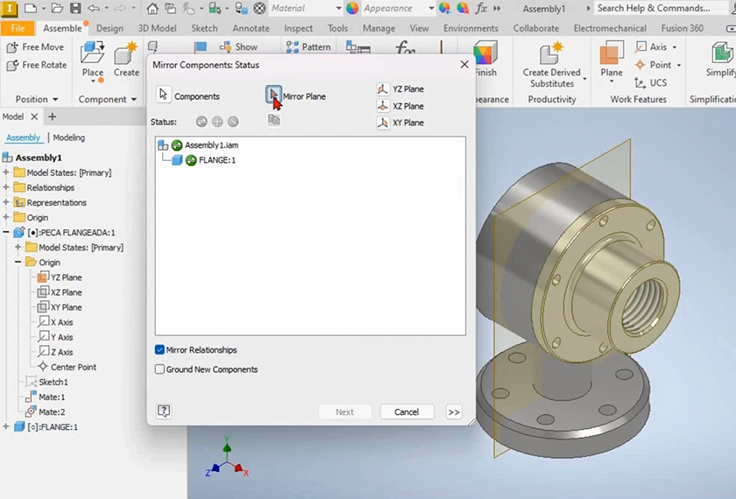Image resolution: width=736 pixels, height=499 pixels.
Task: Click the >> expand dialog button
Action: pyautogui.click(x=453, y=411)
